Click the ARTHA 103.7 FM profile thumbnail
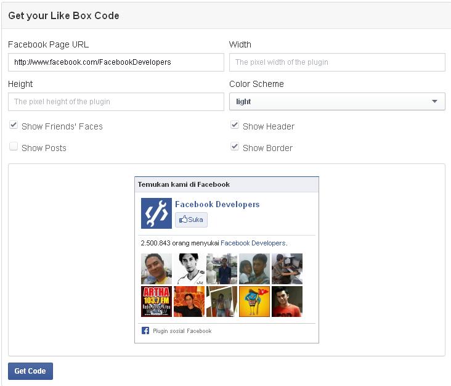The image size is (451, 386). click(156, 302)
